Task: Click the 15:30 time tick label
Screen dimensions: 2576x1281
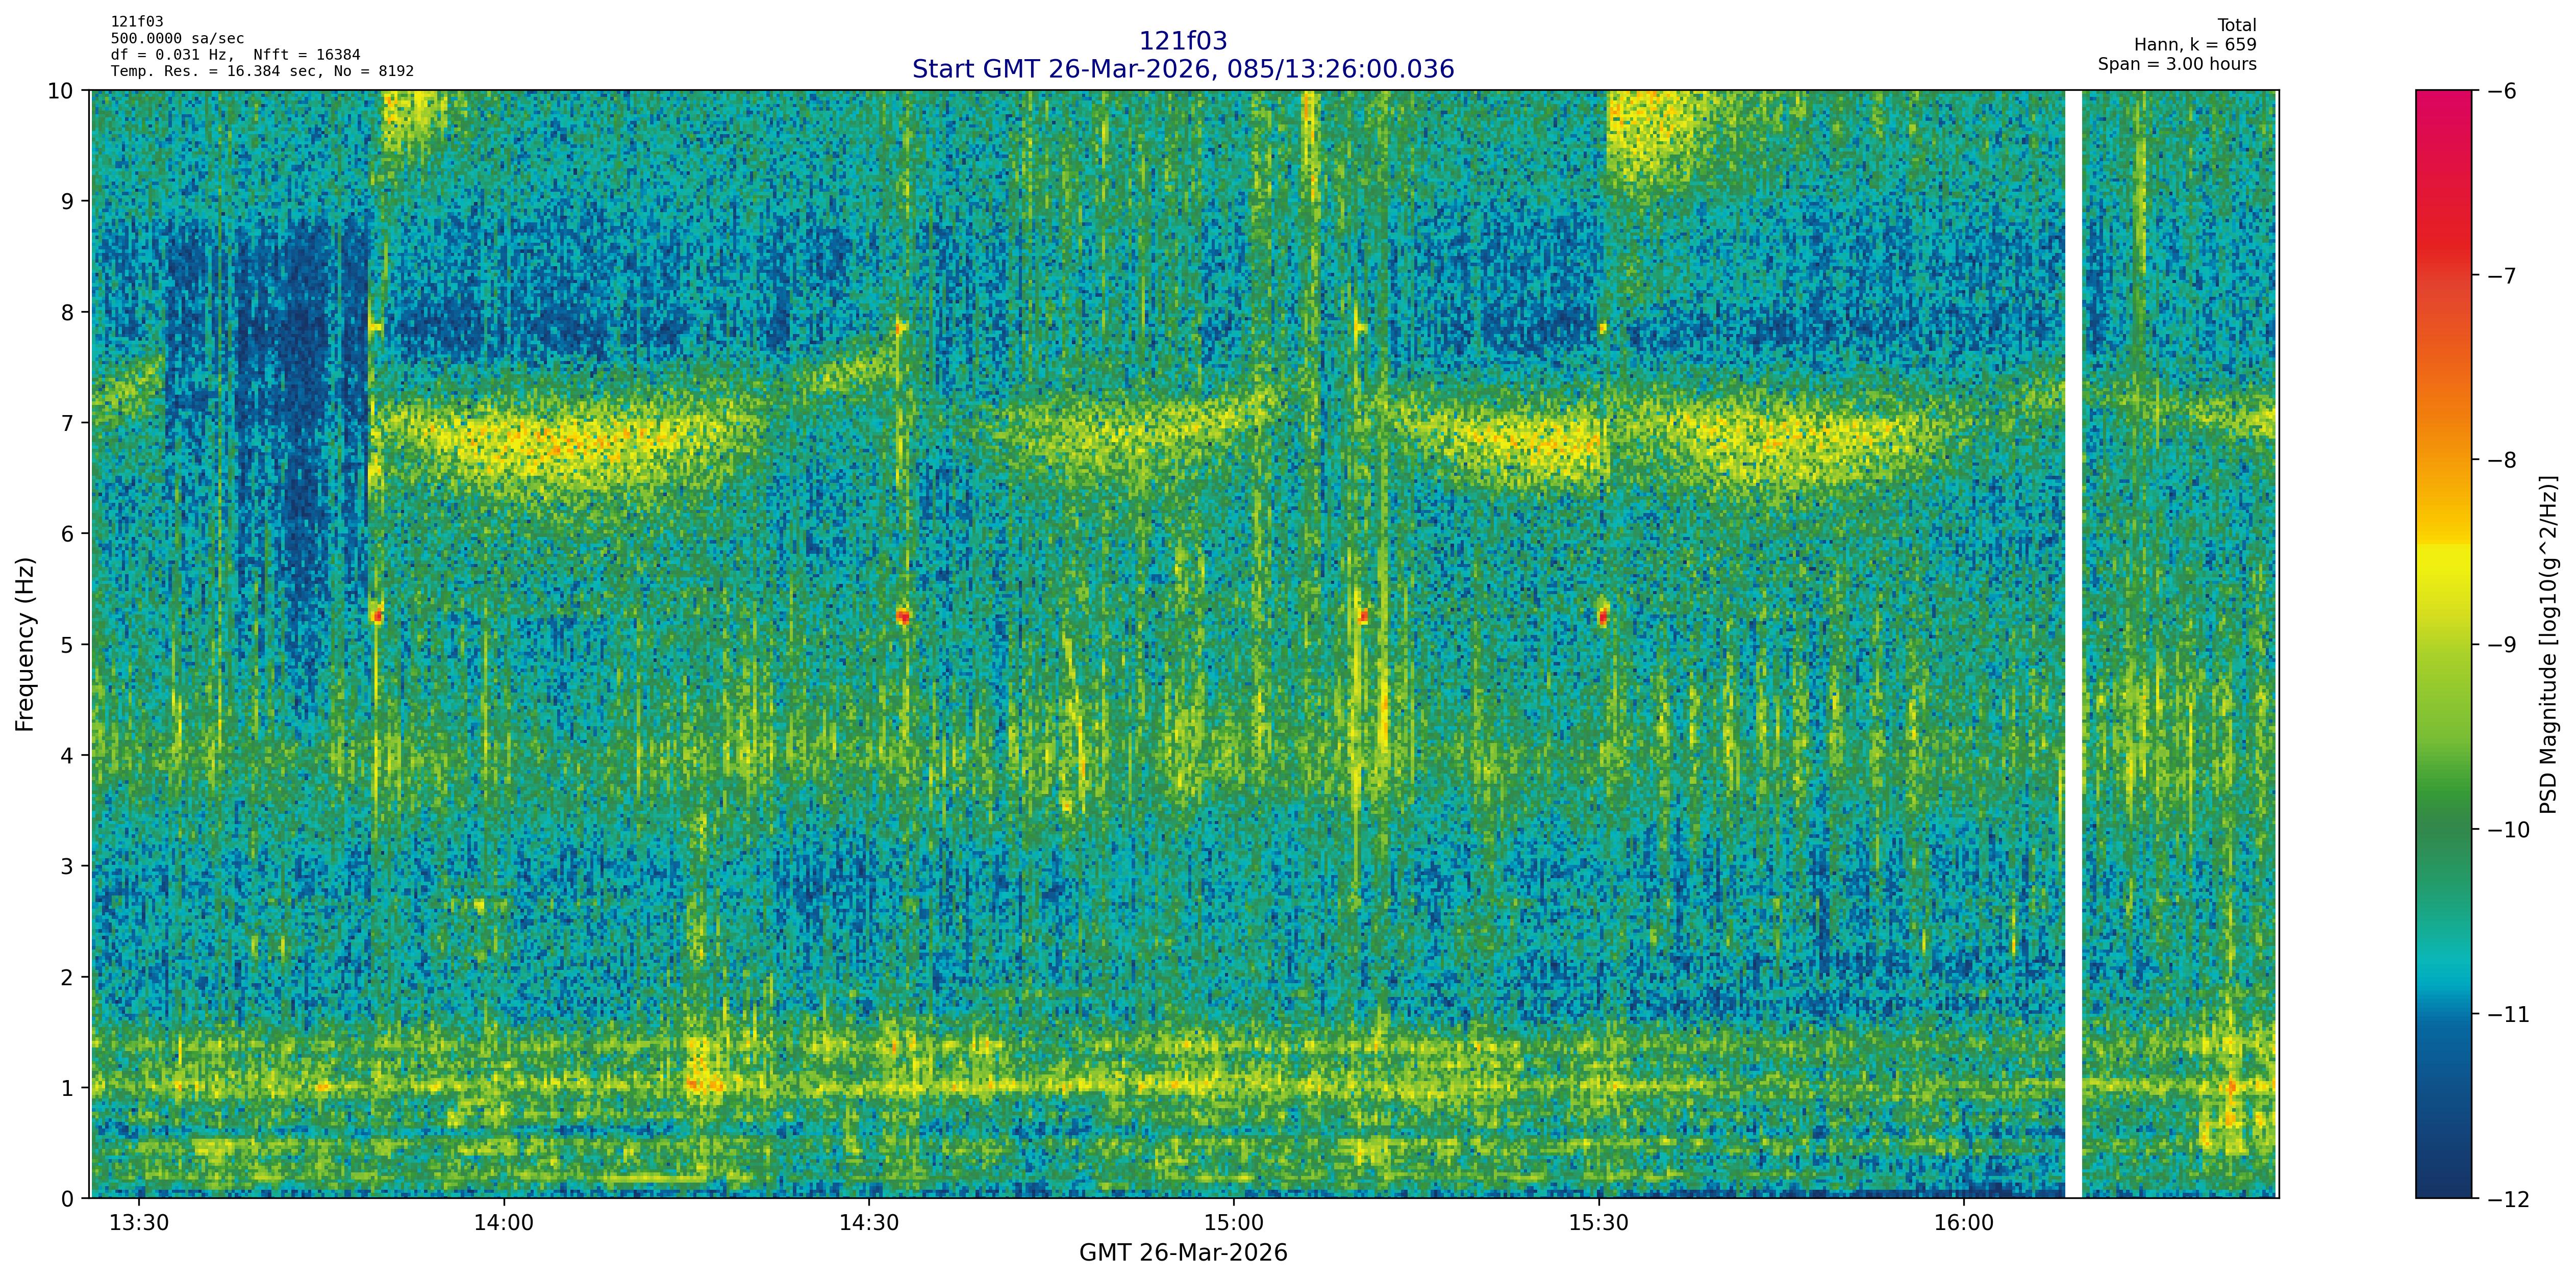Action: point(1599,1223)
